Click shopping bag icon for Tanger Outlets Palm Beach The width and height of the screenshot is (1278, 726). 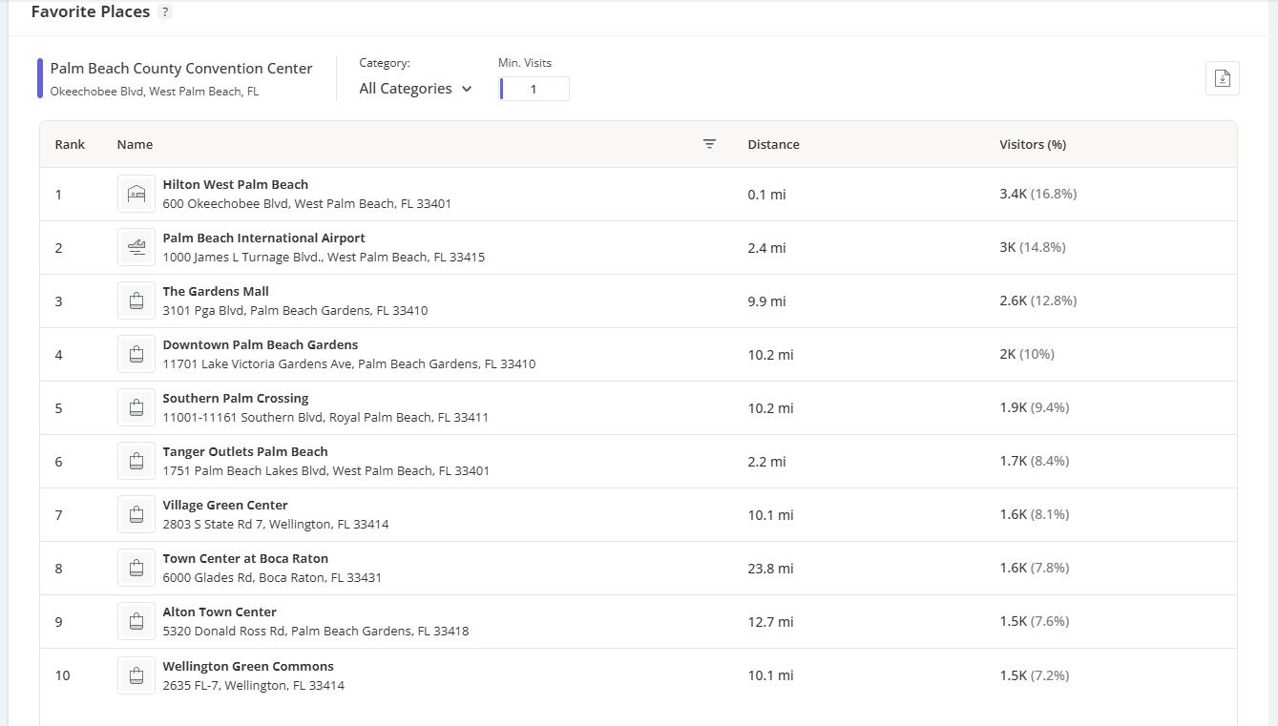[136, 461]
